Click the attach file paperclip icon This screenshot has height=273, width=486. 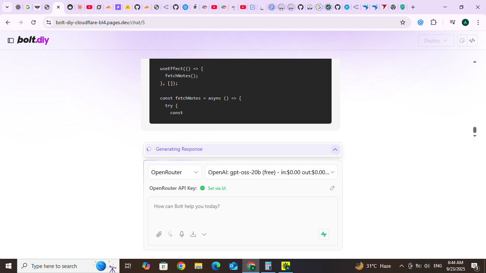[x=159, y=234]
